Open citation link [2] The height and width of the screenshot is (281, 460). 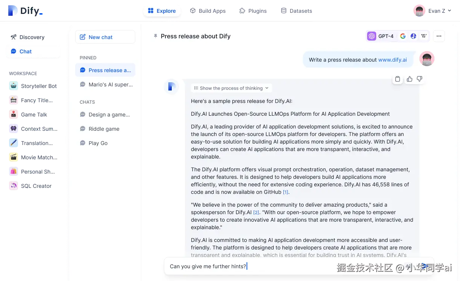[256, 213]
